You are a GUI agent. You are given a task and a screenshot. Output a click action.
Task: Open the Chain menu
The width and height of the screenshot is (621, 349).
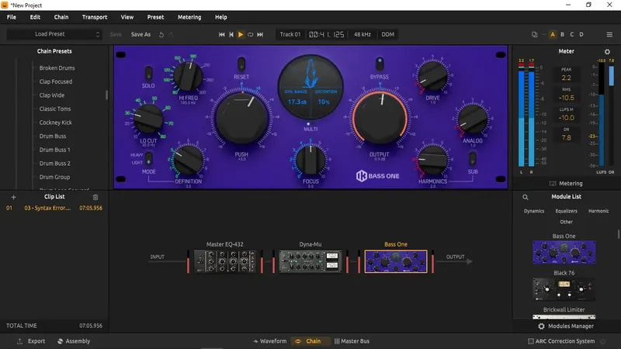[x=61, y=17]
